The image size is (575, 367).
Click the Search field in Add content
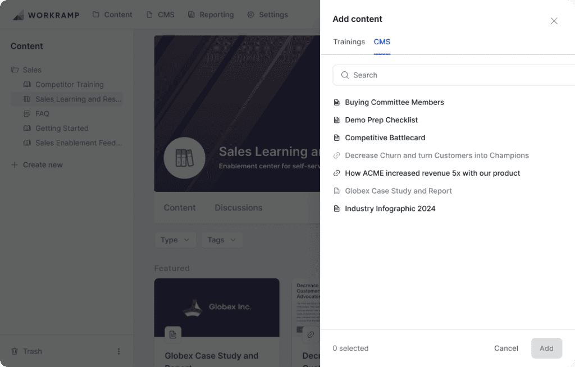(x=454, y=75)
